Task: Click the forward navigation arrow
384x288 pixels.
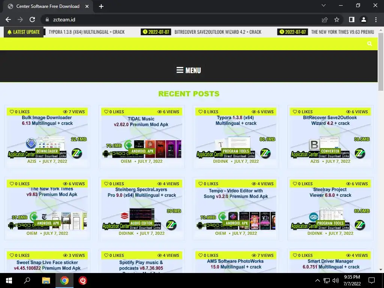Action: [x=20, y=19]
